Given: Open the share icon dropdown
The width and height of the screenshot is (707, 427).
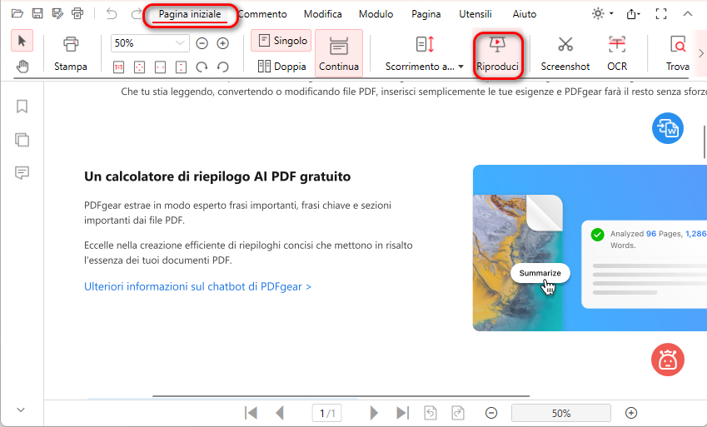Looking at the screenshot, I should (x=634, y=14).
